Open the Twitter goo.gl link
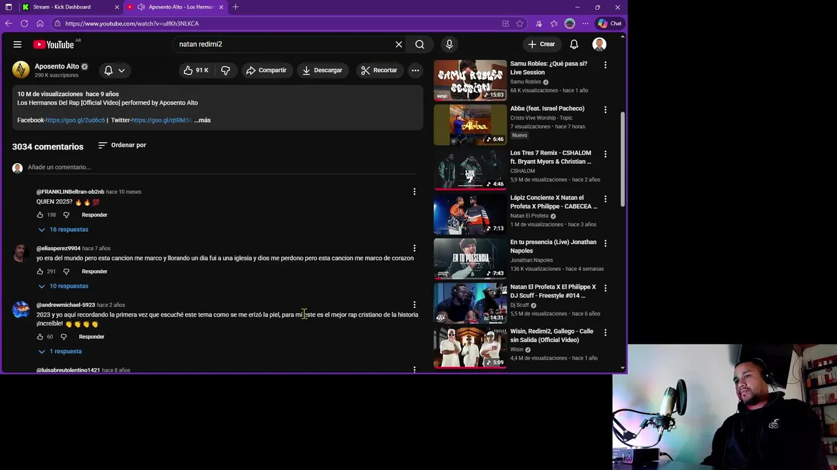The width and height of the screenshot is (837, 470). pos(162,120)
